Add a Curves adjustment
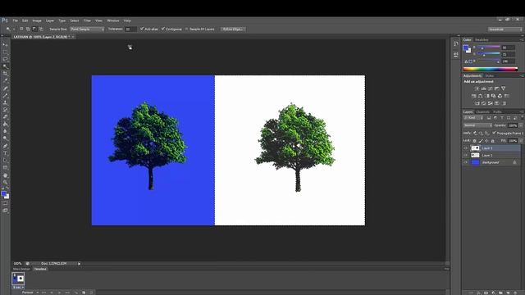 coord(491,88)
